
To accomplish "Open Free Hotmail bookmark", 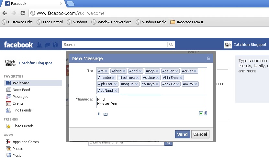I will (x=50, y=22).
